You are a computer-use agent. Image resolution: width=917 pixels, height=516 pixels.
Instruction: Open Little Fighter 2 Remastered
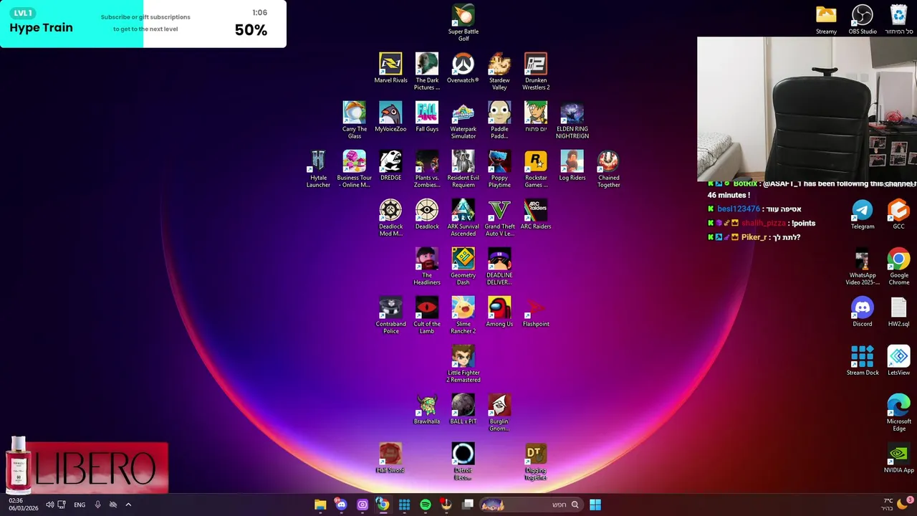point(463,363)
